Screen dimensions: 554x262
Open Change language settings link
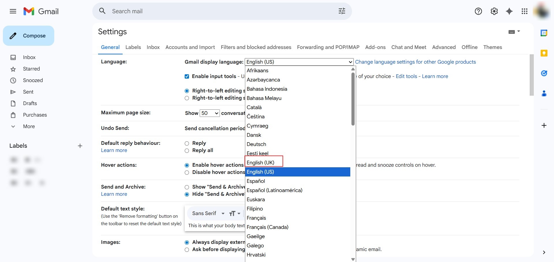pos(415,62)
